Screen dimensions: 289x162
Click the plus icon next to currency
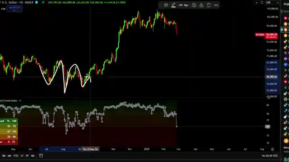coord(256,3)
